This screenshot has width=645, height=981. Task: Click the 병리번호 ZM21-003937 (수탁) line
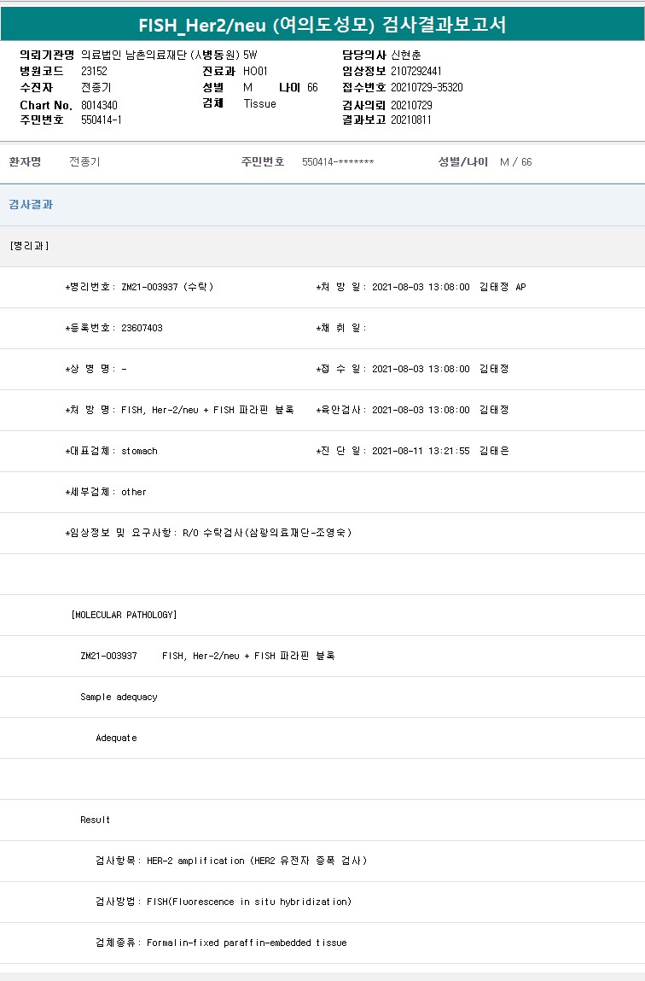point(140,287)
